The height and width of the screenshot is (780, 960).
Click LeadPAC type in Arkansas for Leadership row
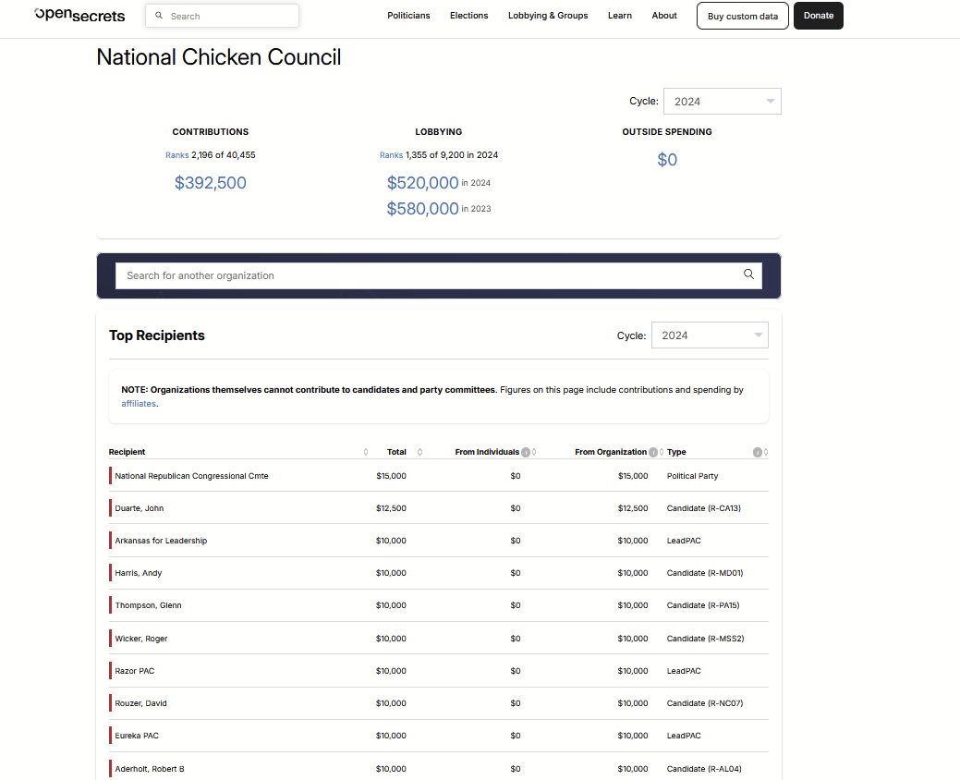tap(684, 541)
